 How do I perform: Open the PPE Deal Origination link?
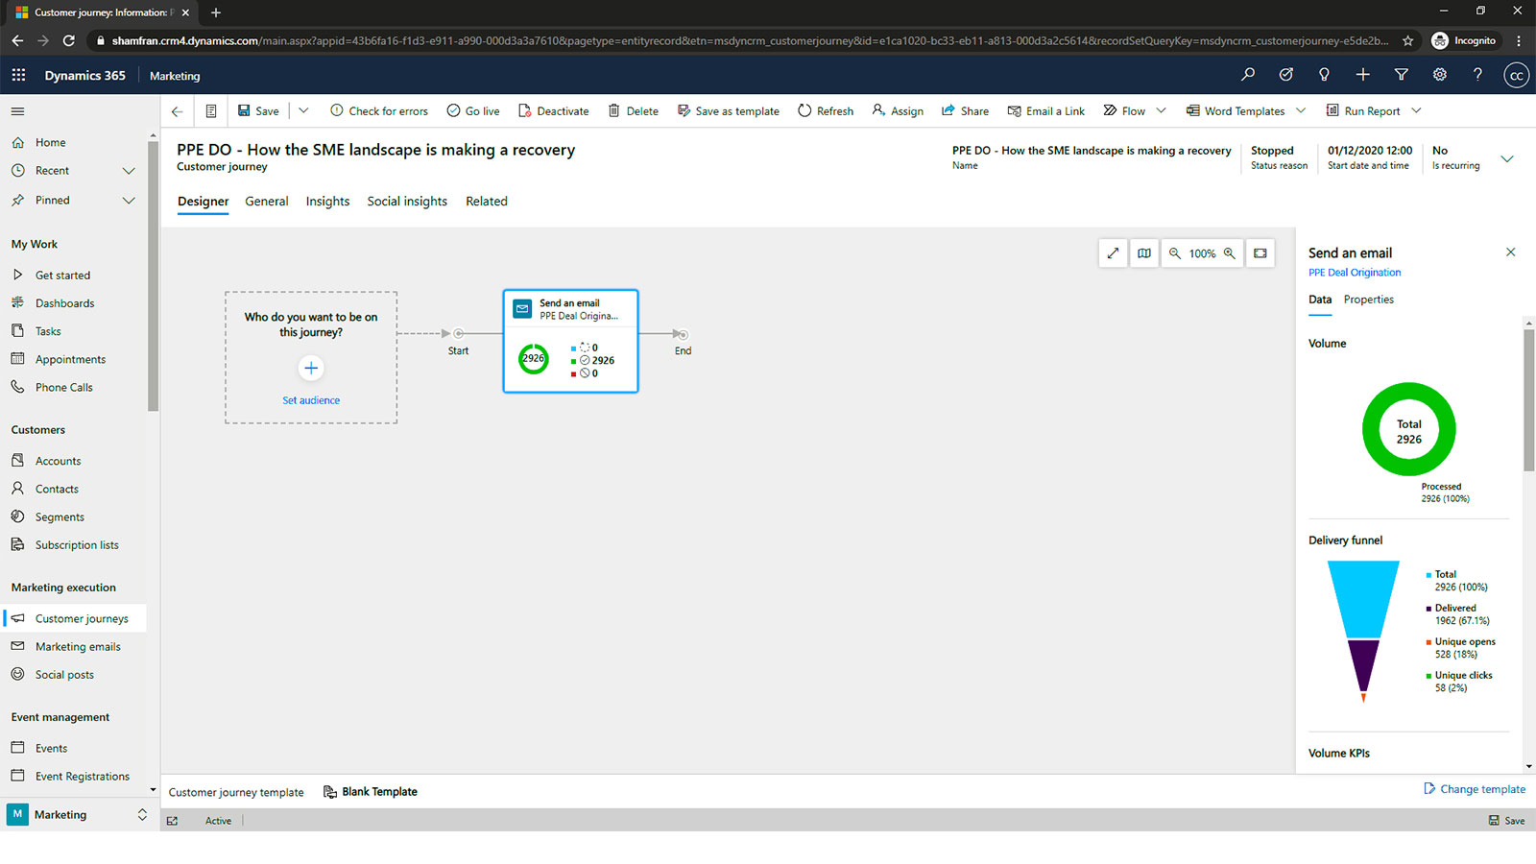coord(1355,273)
